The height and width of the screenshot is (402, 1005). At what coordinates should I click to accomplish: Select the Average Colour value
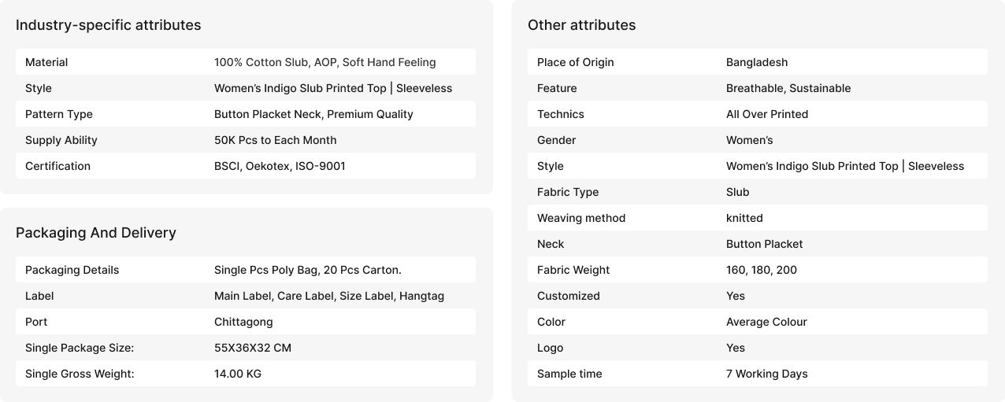(766, 322)
